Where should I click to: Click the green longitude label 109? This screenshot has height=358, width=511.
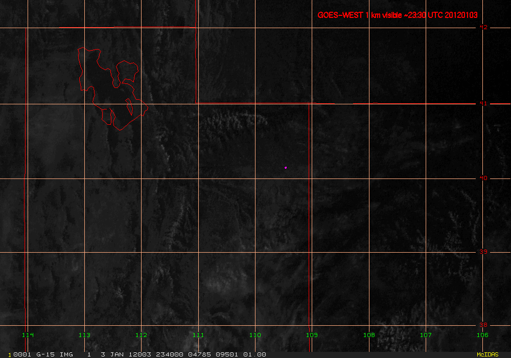312,335
